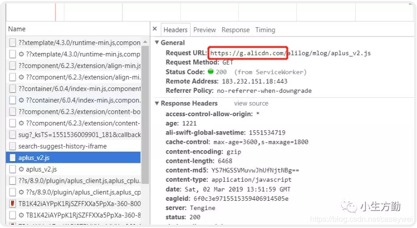This screenshot has width=417, height=228.
Task: Click the no-referrer-when-downgrade value
Action: tap(264, 91)
